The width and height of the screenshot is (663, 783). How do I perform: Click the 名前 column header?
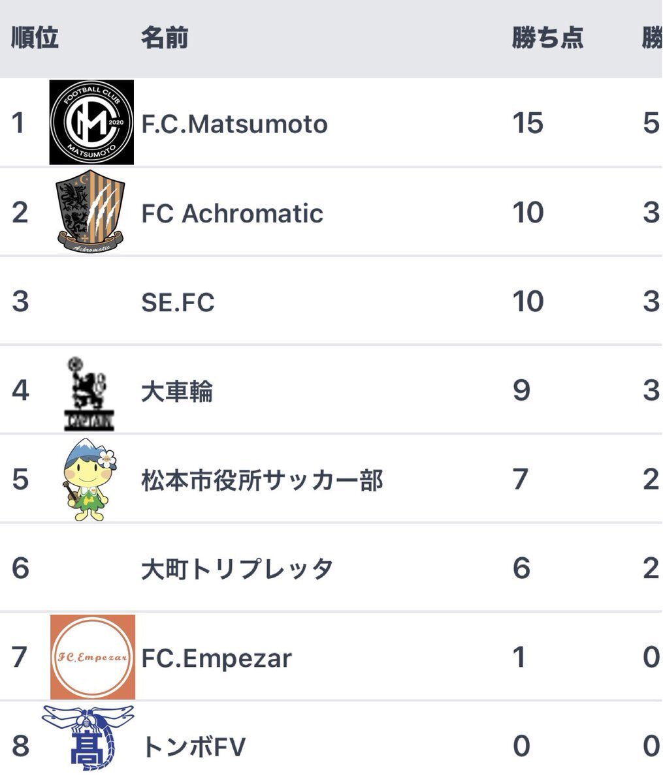(x=165, y=38)
